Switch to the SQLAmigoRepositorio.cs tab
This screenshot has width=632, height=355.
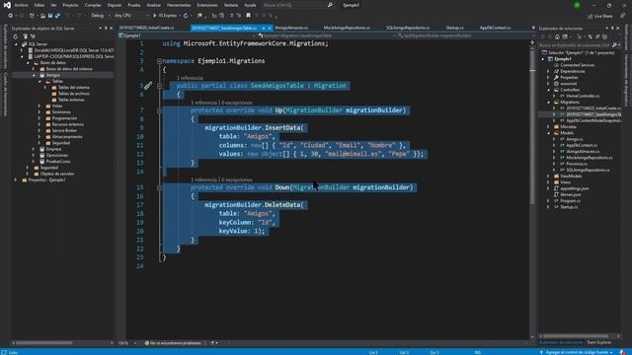(x=408, y=28)
